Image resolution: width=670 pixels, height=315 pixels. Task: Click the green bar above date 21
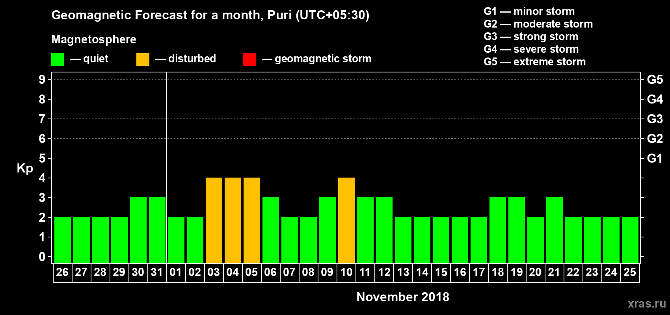(555, 230)
